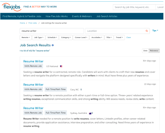Click the '22 days ago' posting date
Screen dimensions: 165x133
point(150,84)
